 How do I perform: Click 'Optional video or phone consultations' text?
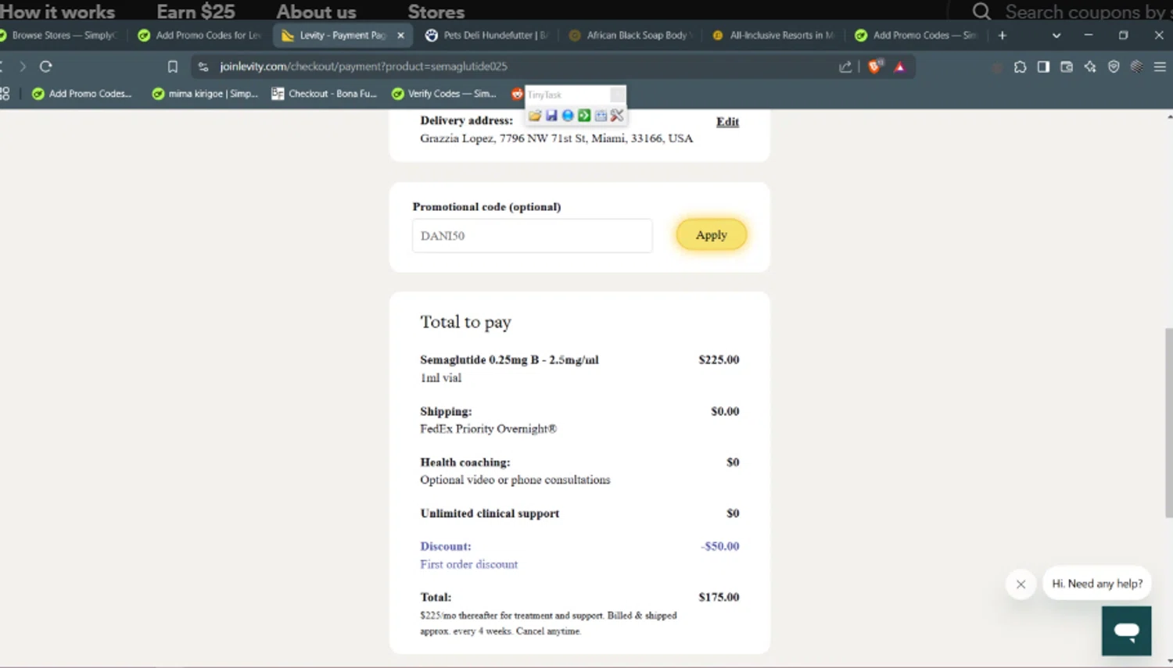click(x=515, y=480)
